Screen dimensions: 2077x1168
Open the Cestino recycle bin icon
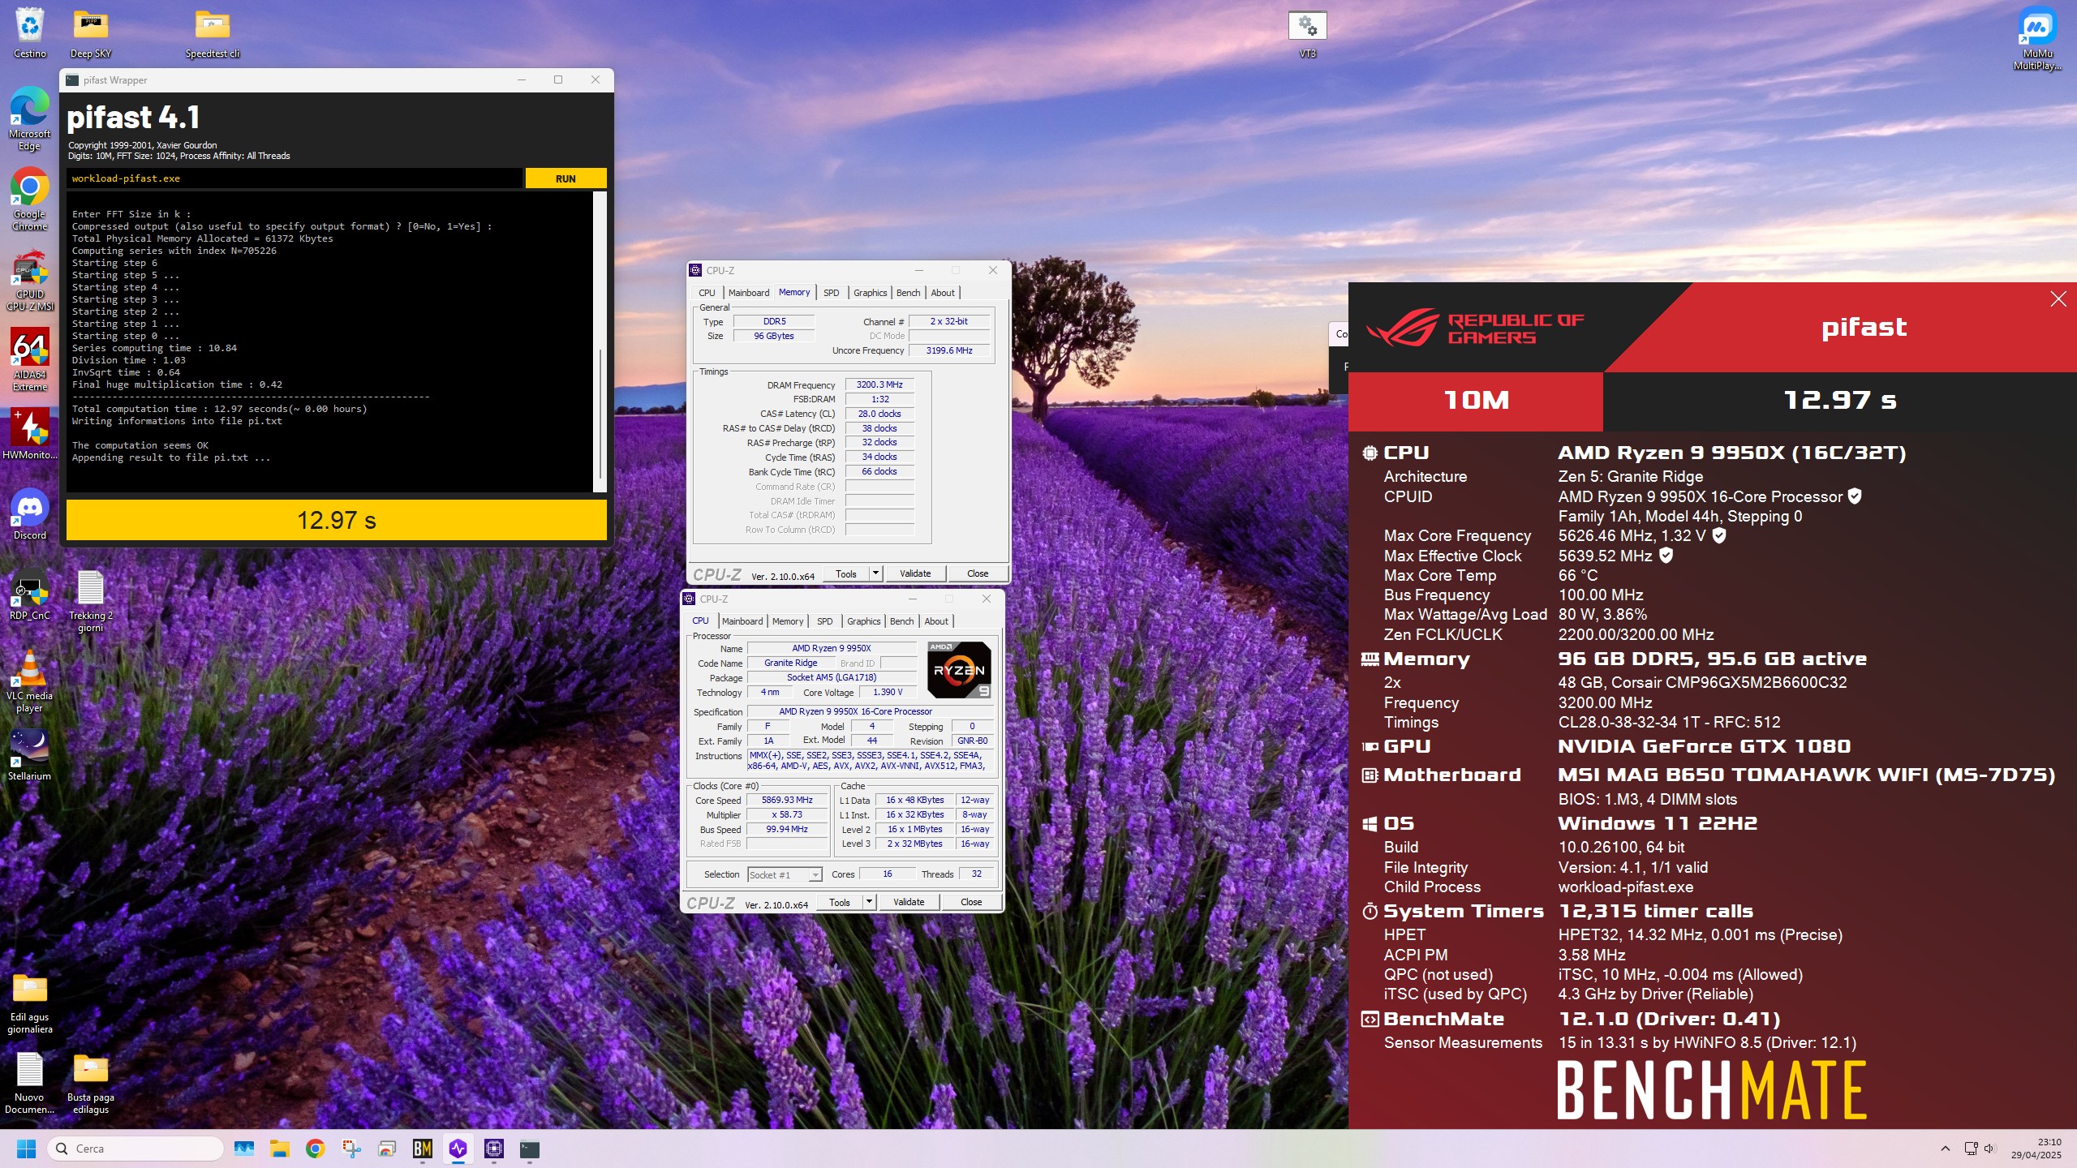coord(30,32)
